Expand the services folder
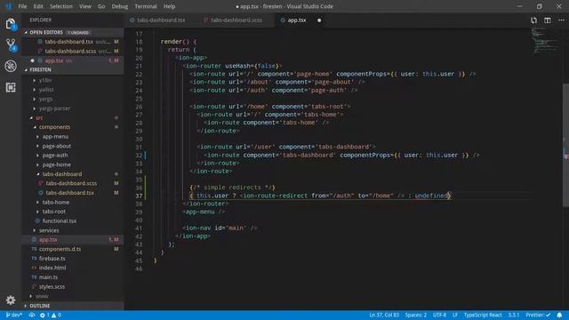The height and width of the screenshot is (320, 569). coord(49,230)
